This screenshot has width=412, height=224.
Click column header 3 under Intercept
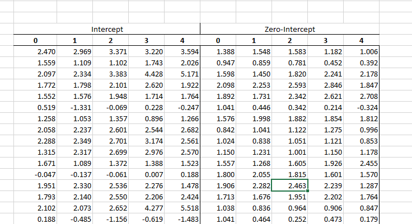pos(146,40)
